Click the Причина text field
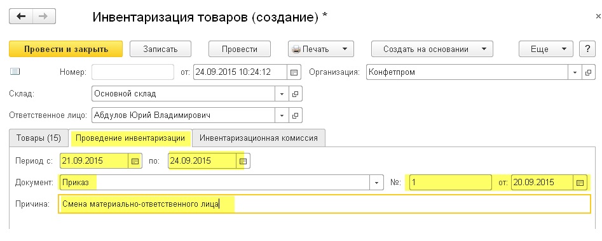Viewport: 602px width, 241px height. point(324,204)
